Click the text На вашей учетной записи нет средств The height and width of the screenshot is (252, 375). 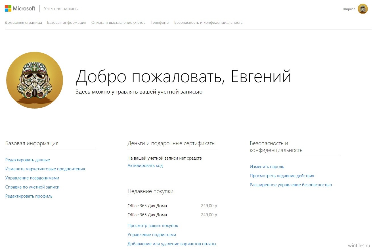(x=165, y=158)
